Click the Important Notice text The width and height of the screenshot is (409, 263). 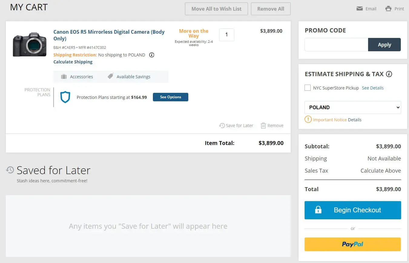coord(330,120)
